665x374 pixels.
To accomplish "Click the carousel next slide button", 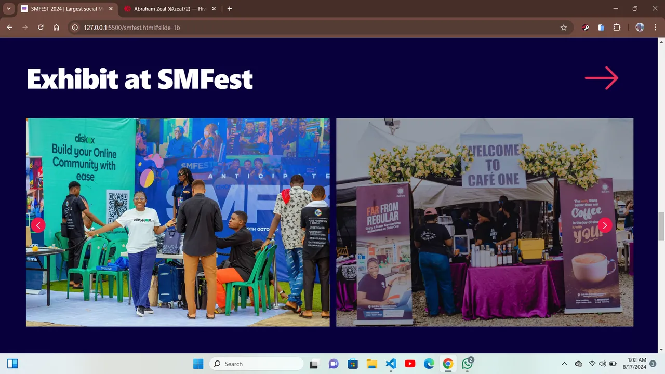I will click(605, 225).
